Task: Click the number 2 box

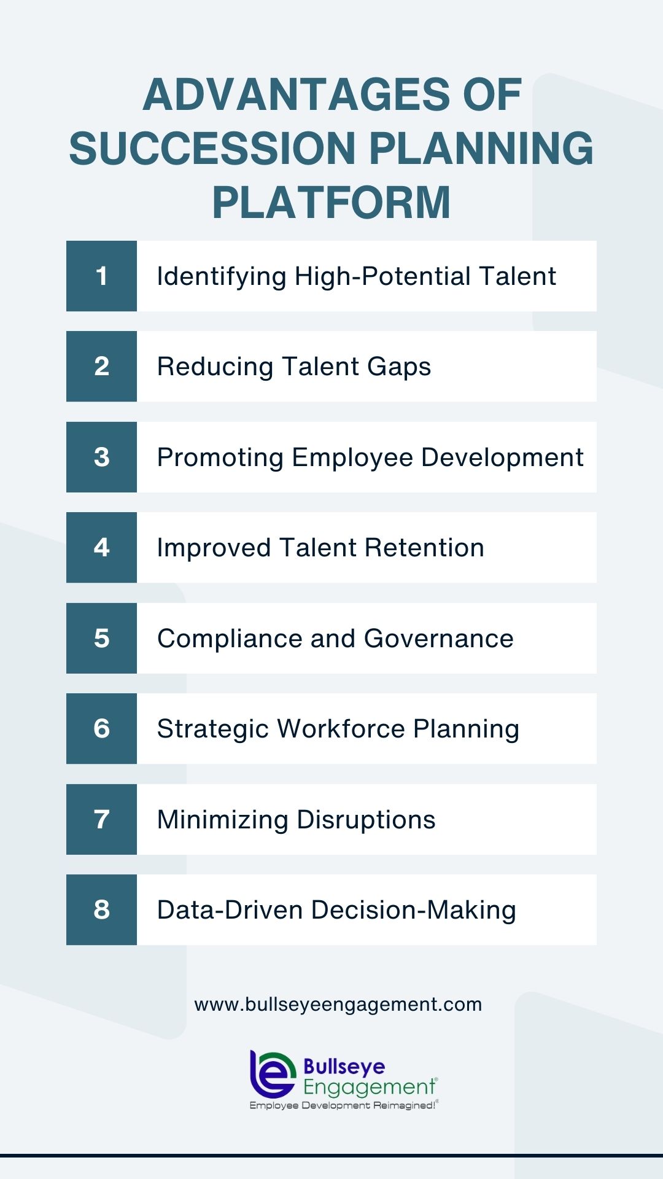Action: click(x=101, y=367)
